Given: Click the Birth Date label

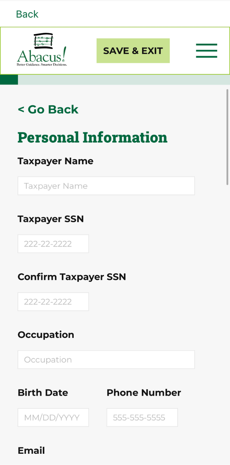Looking at the screenshot, I should tap(43, 393).
